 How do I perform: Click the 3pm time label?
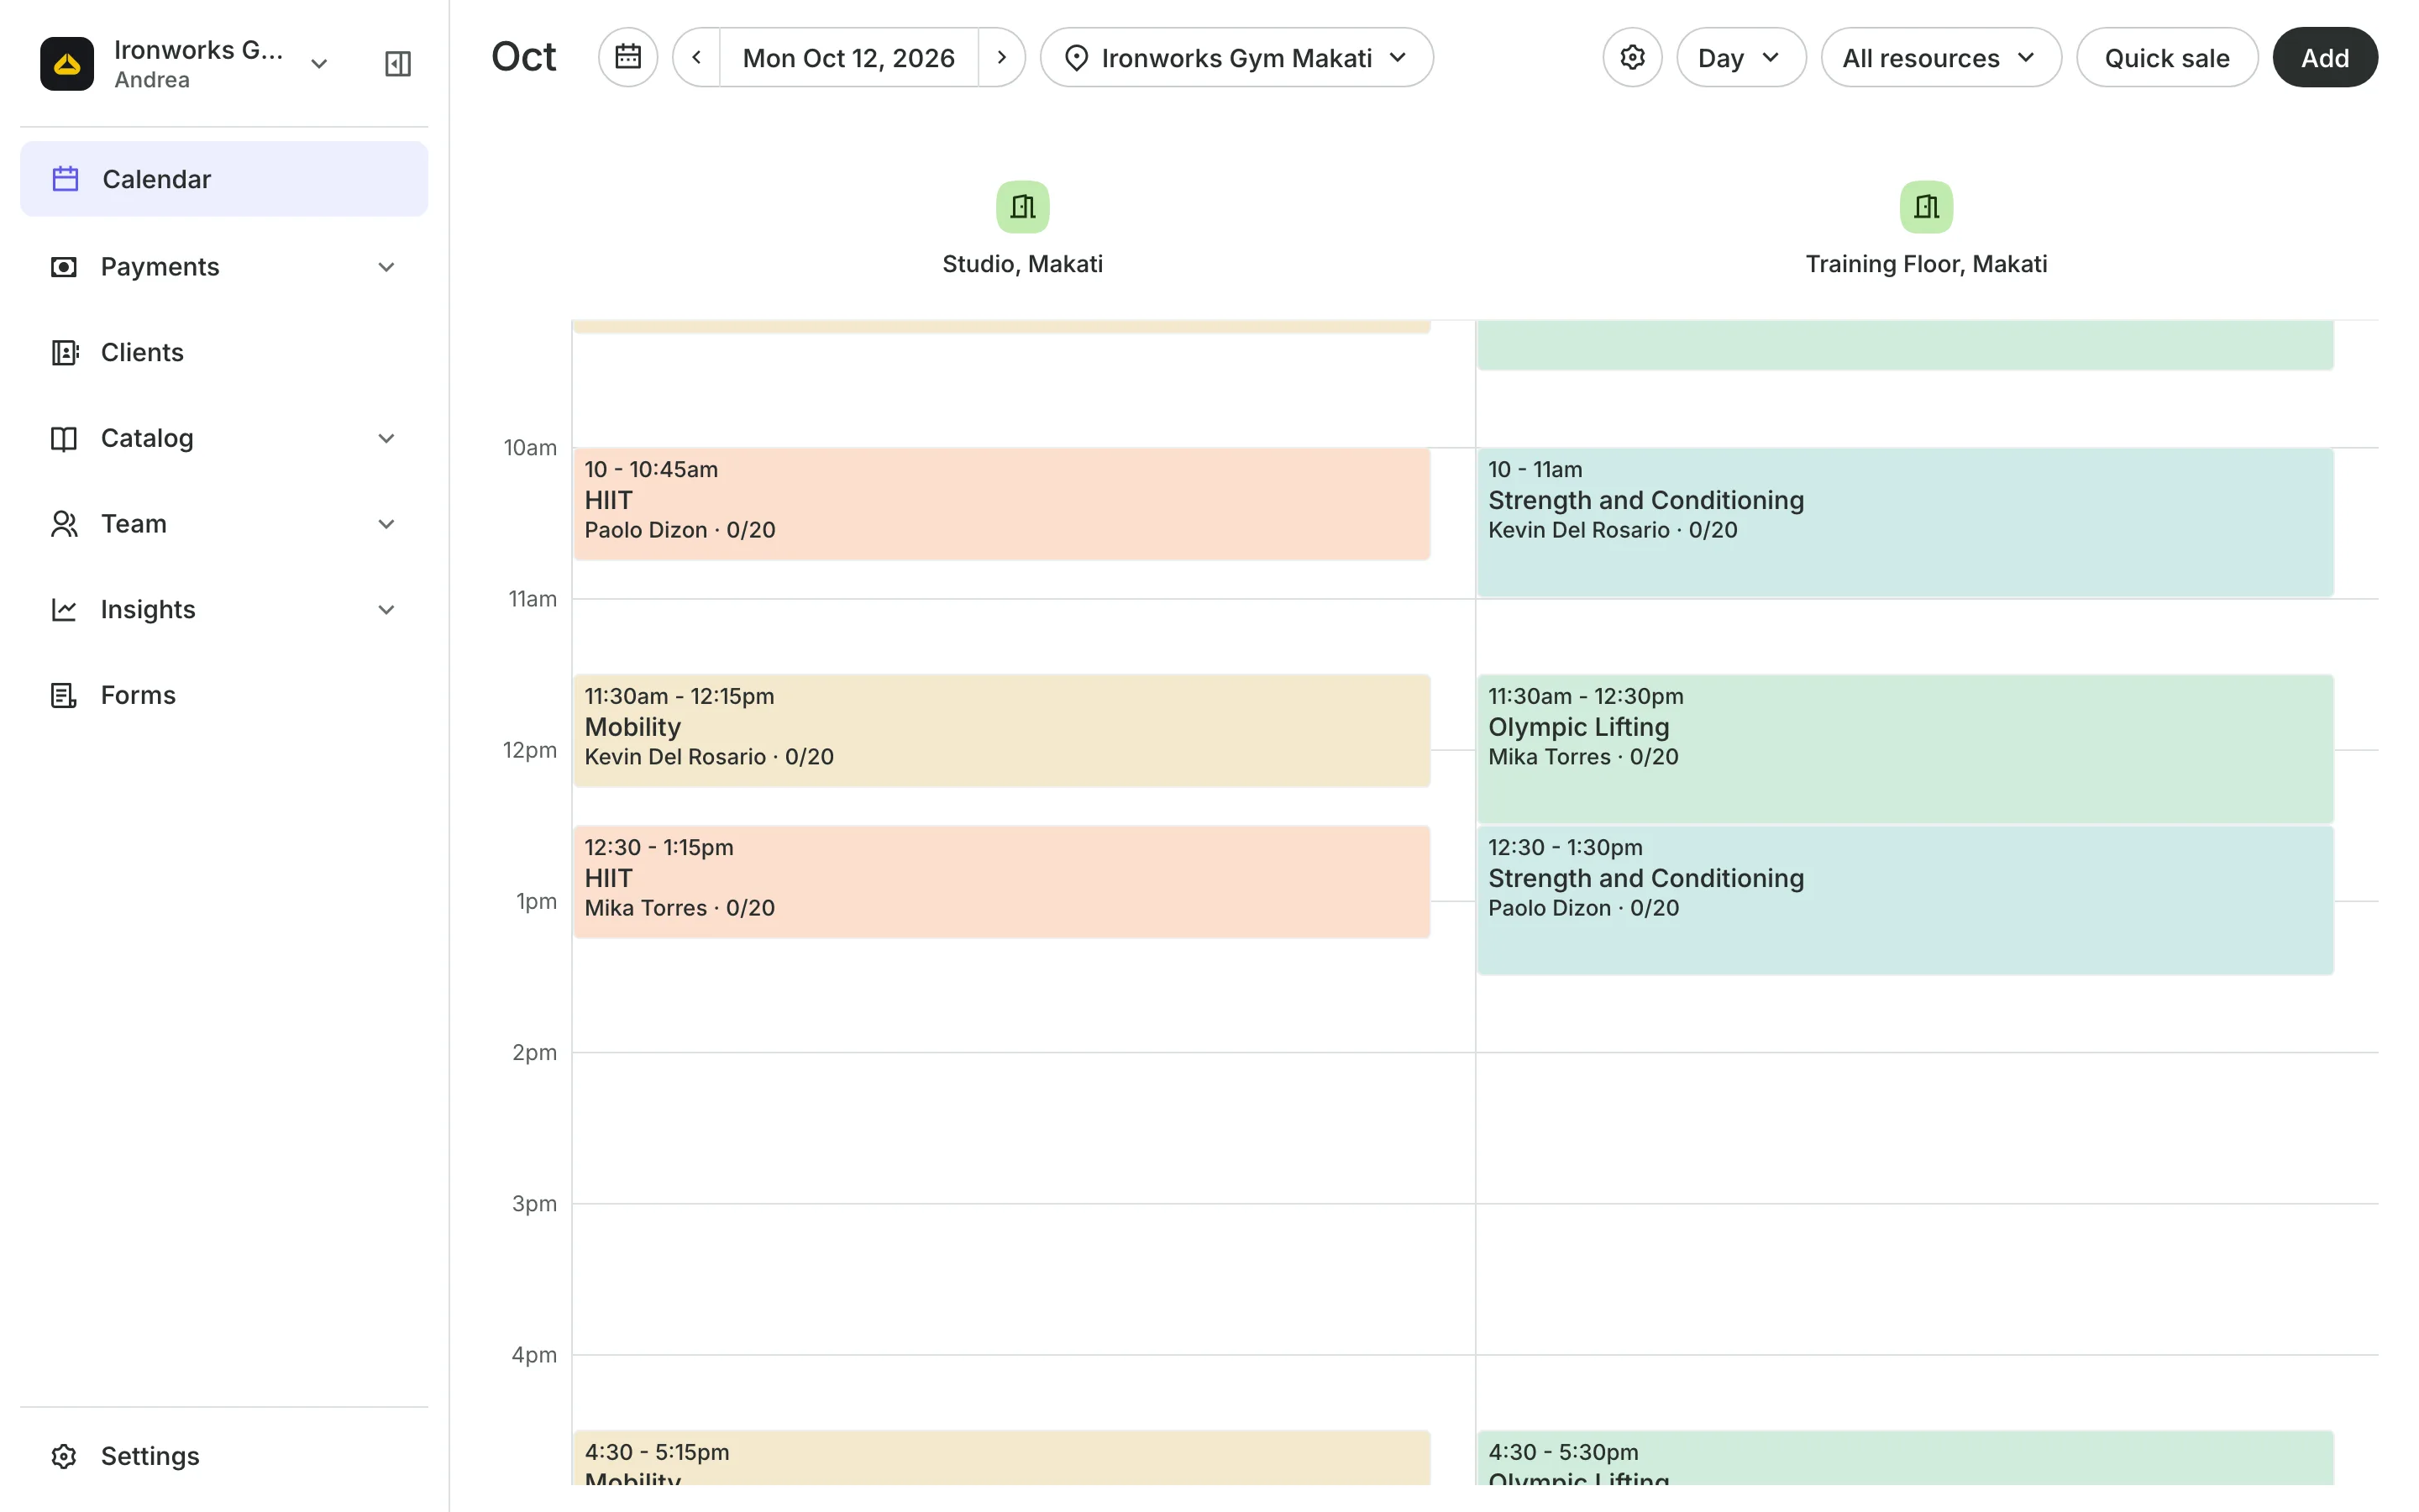(x=535, y=1203)
